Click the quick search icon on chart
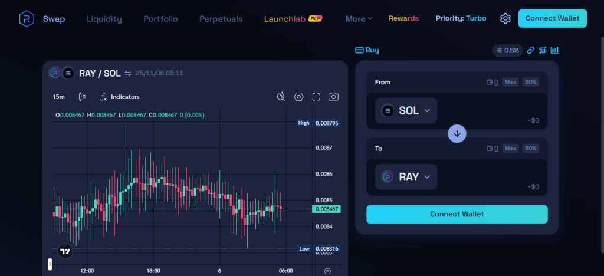 click(281, 97)
